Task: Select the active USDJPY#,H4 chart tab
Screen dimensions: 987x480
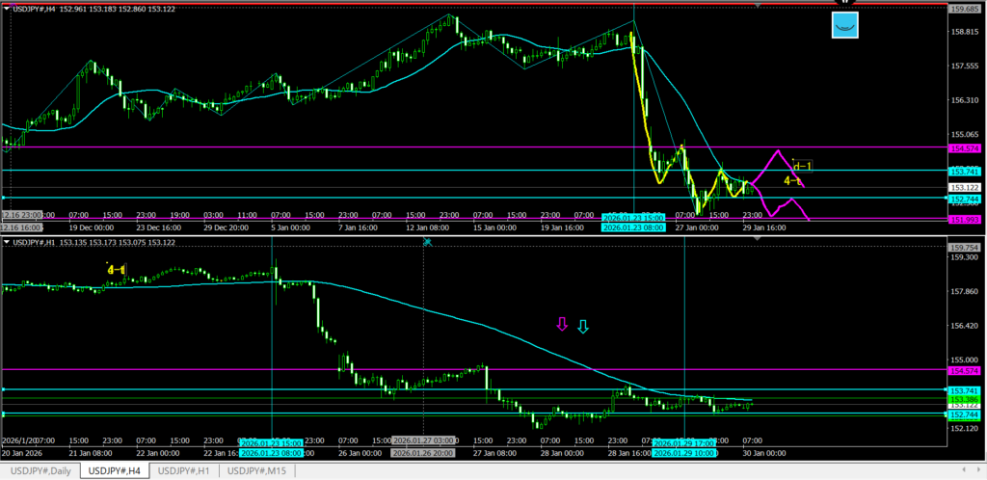Action: 113,470
